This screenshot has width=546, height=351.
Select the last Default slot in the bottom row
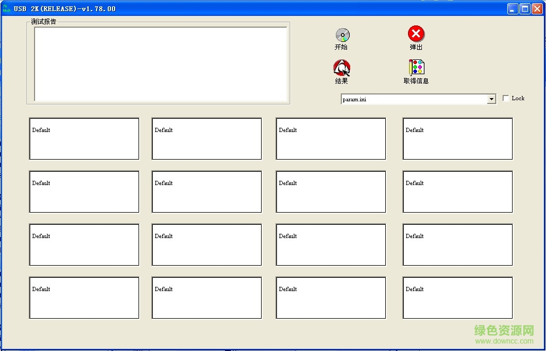pos(457,298)
